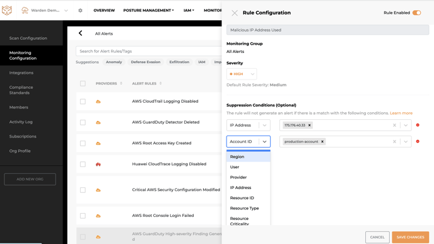Click the Warden fox logo icon

pos(7,11)
